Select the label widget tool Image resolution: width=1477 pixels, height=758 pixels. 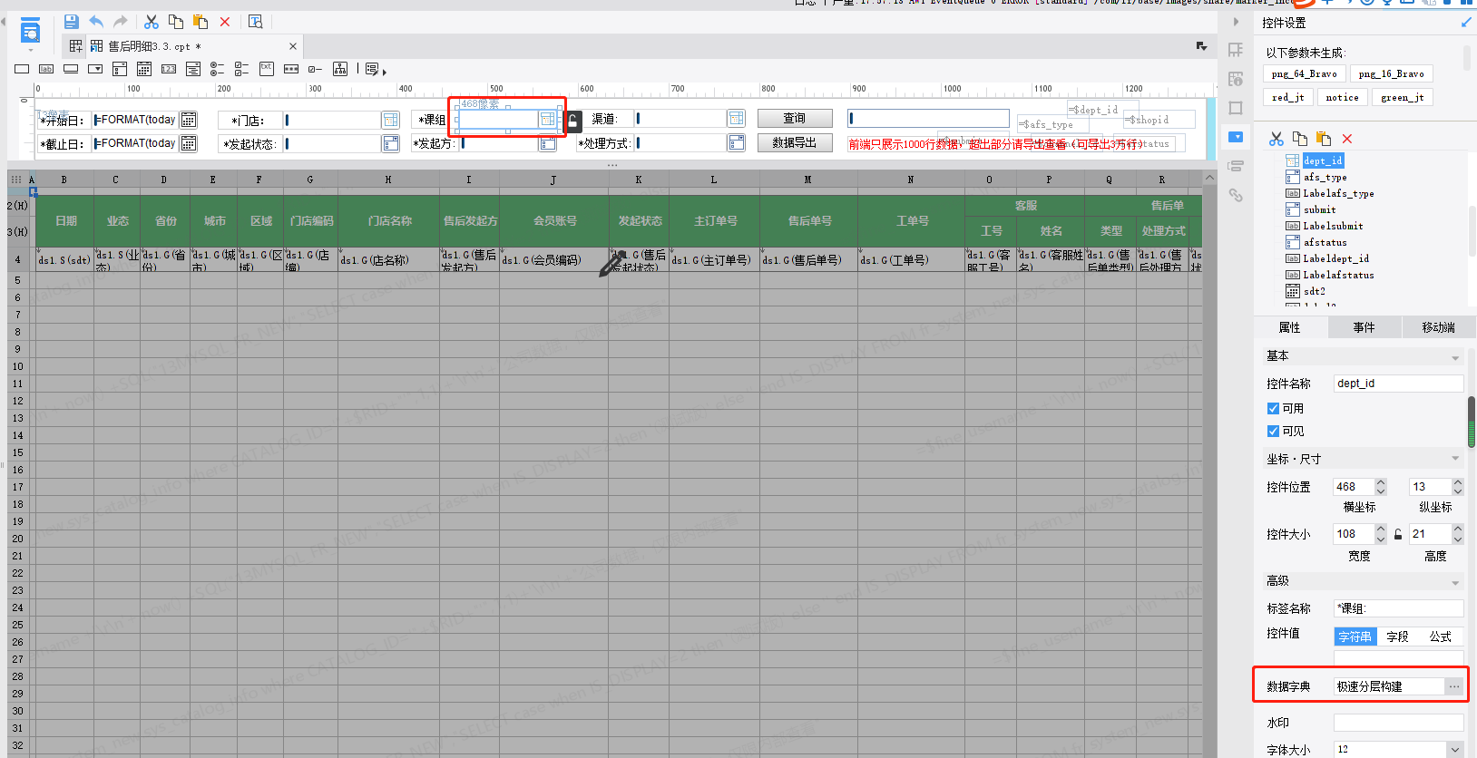pos(46,69)
